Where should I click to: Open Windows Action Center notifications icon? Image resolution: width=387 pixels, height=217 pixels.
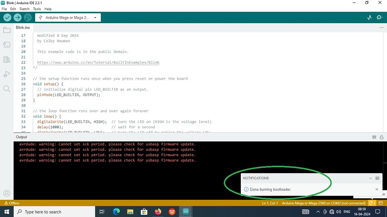[378, 212]
